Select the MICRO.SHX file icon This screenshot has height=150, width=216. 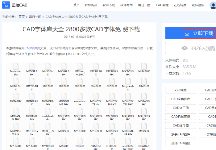click(x=96, y=66)
